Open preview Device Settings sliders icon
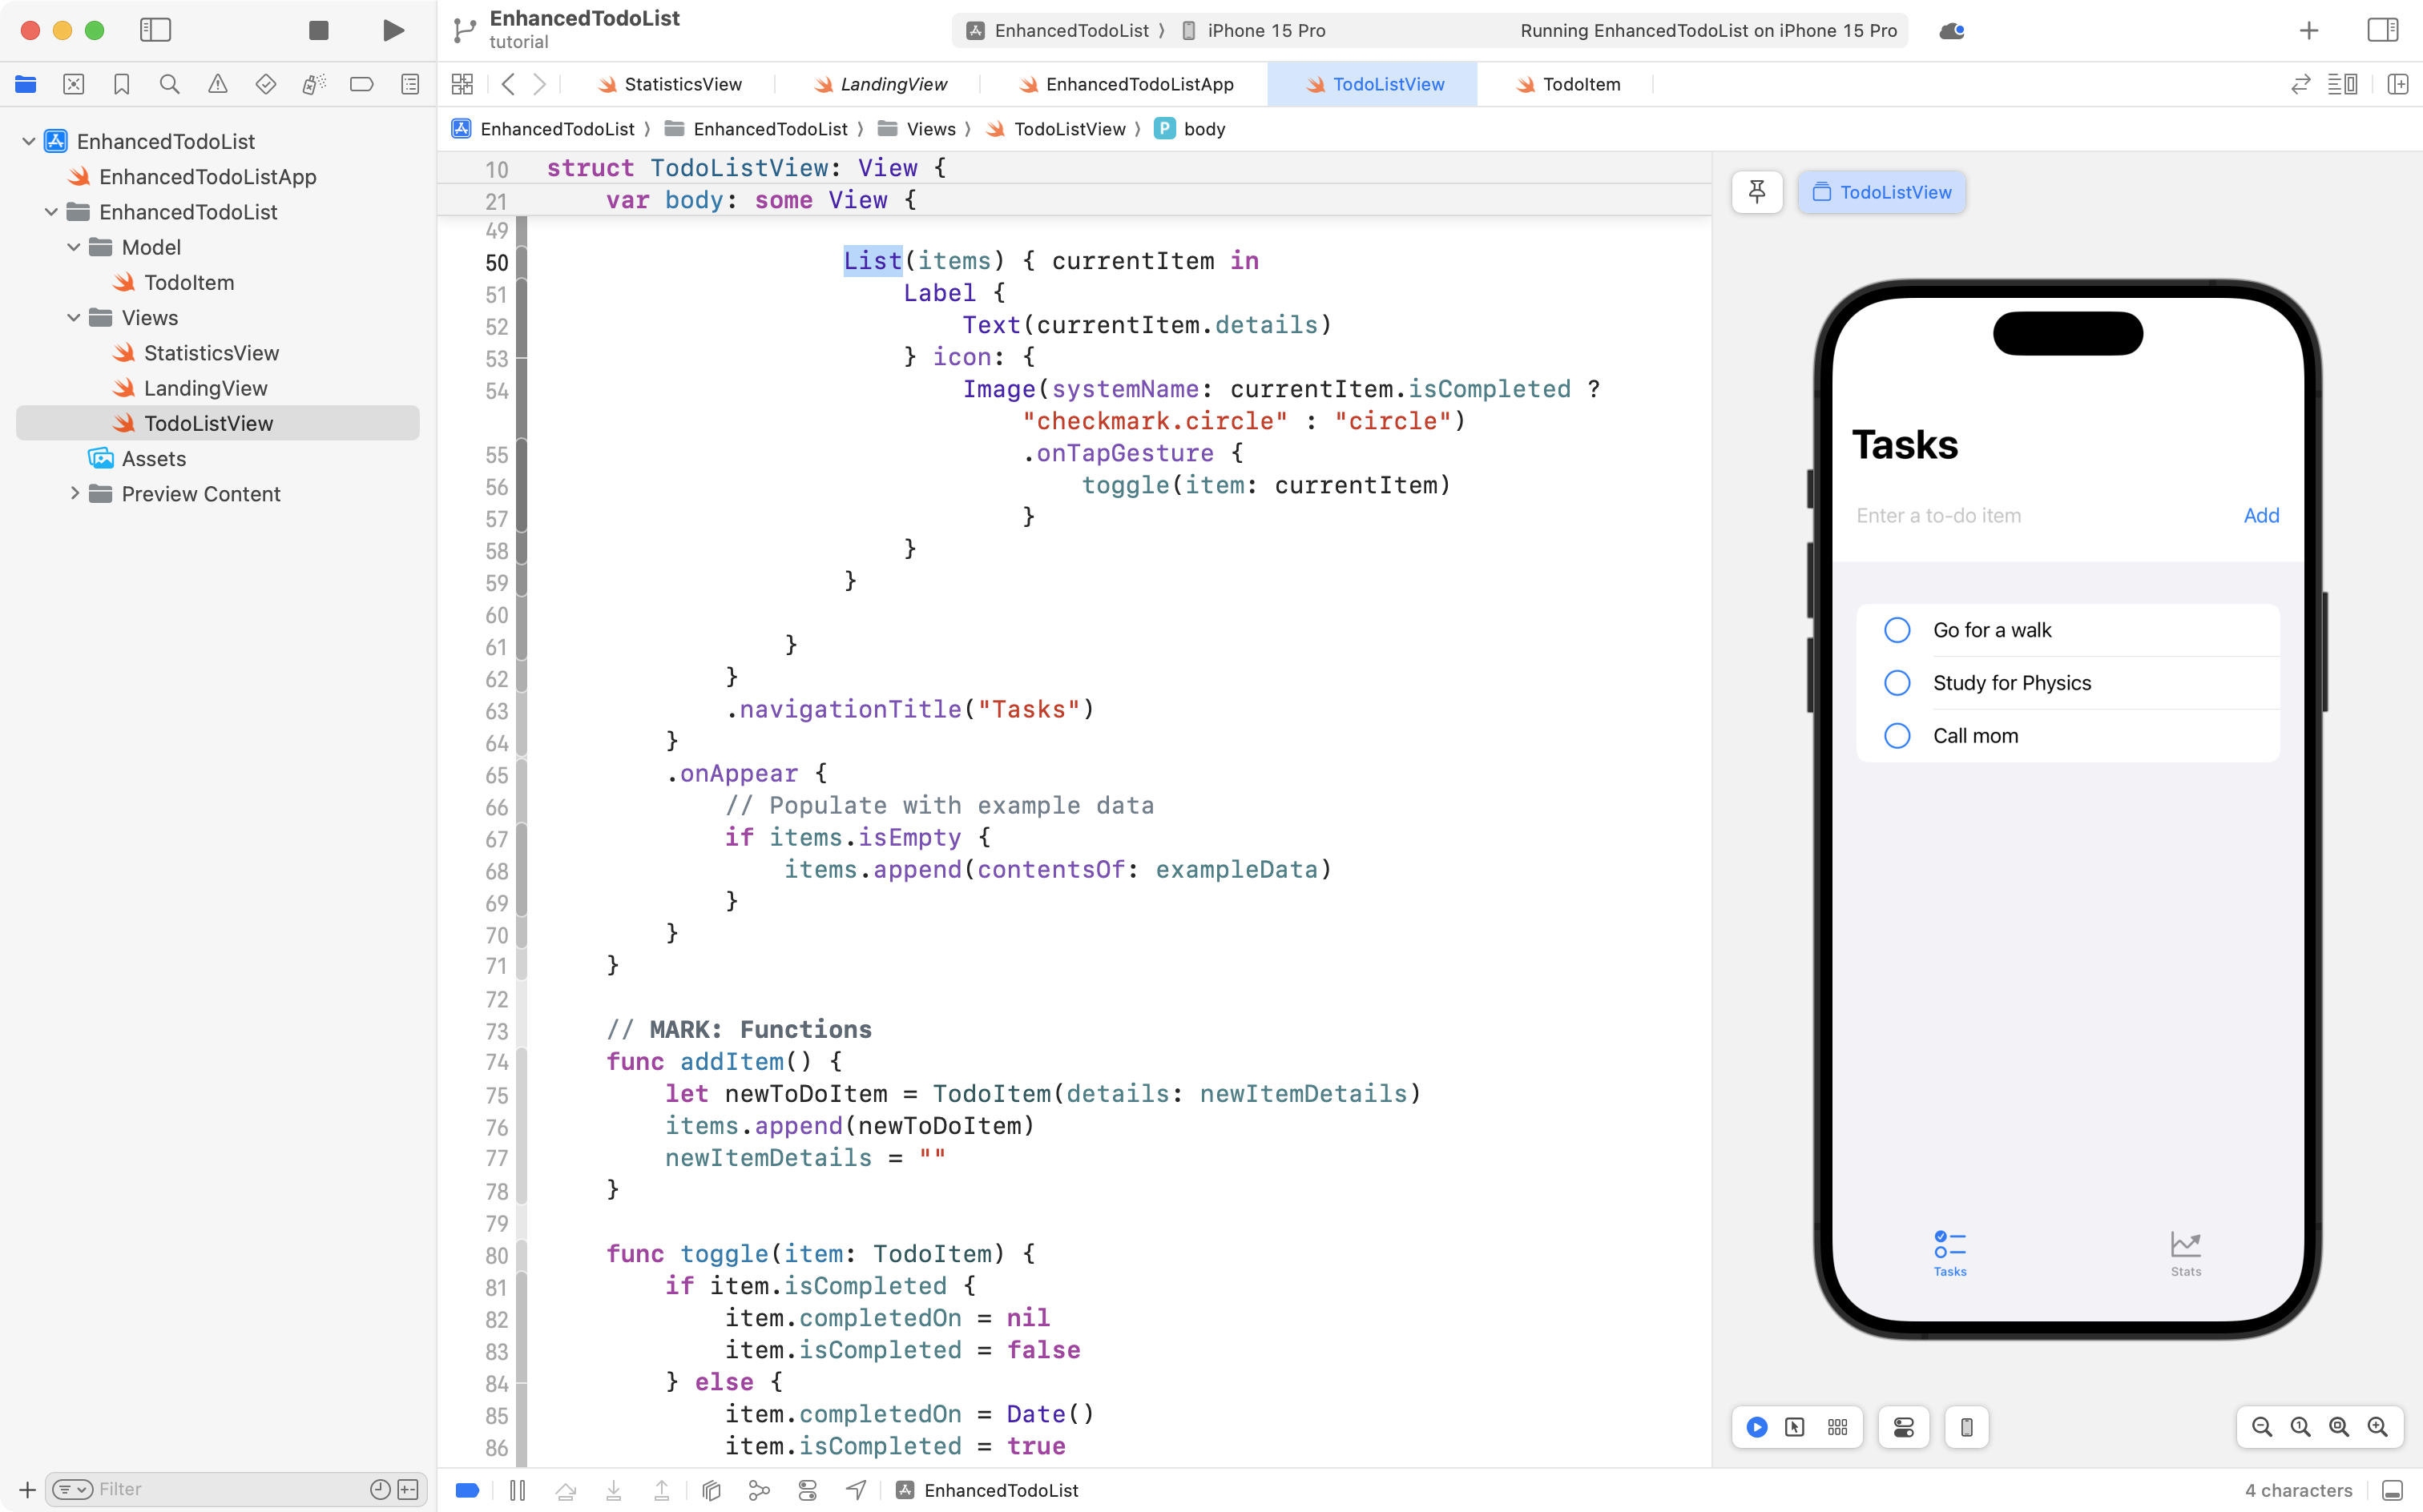2423x1512 pixels. coord(1903,1427)
